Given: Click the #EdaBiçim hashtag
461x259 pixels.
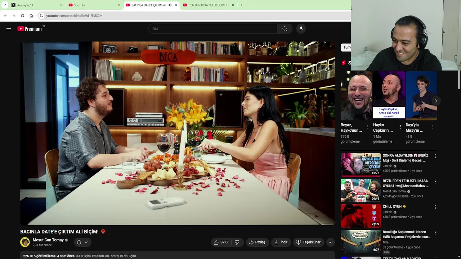Looking at the screenshot, I should (128, 256).
